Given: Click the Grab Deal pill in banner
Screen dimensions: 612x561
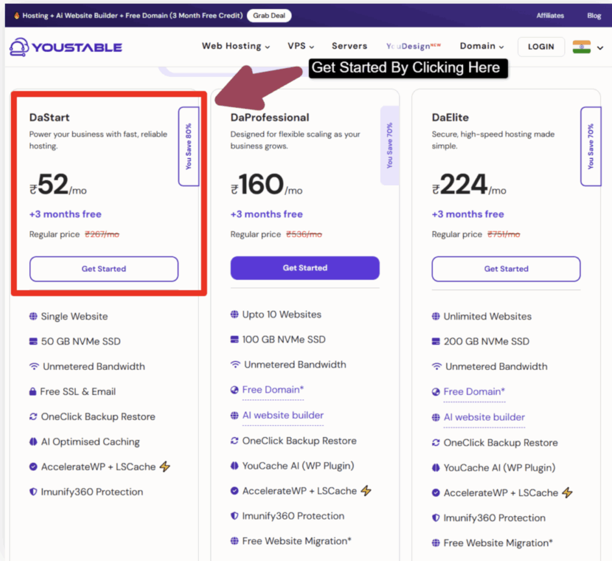Looking at the screenshot, I should pyautogui.click(x=269, y=16).
